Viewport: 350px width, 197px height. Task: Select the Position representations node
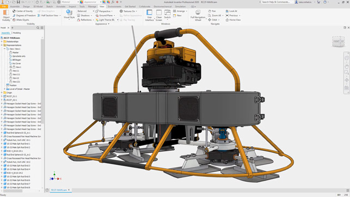click(11, 85)
